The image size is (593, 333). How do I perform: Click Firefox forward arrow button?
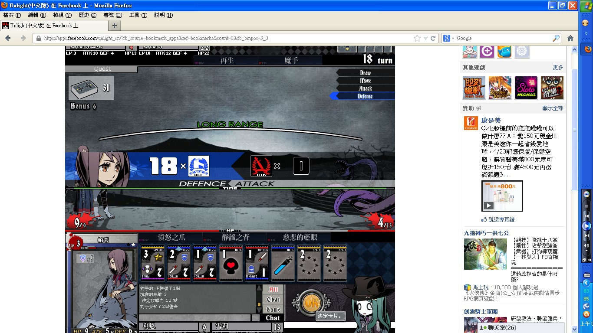[x=23, y=38]
